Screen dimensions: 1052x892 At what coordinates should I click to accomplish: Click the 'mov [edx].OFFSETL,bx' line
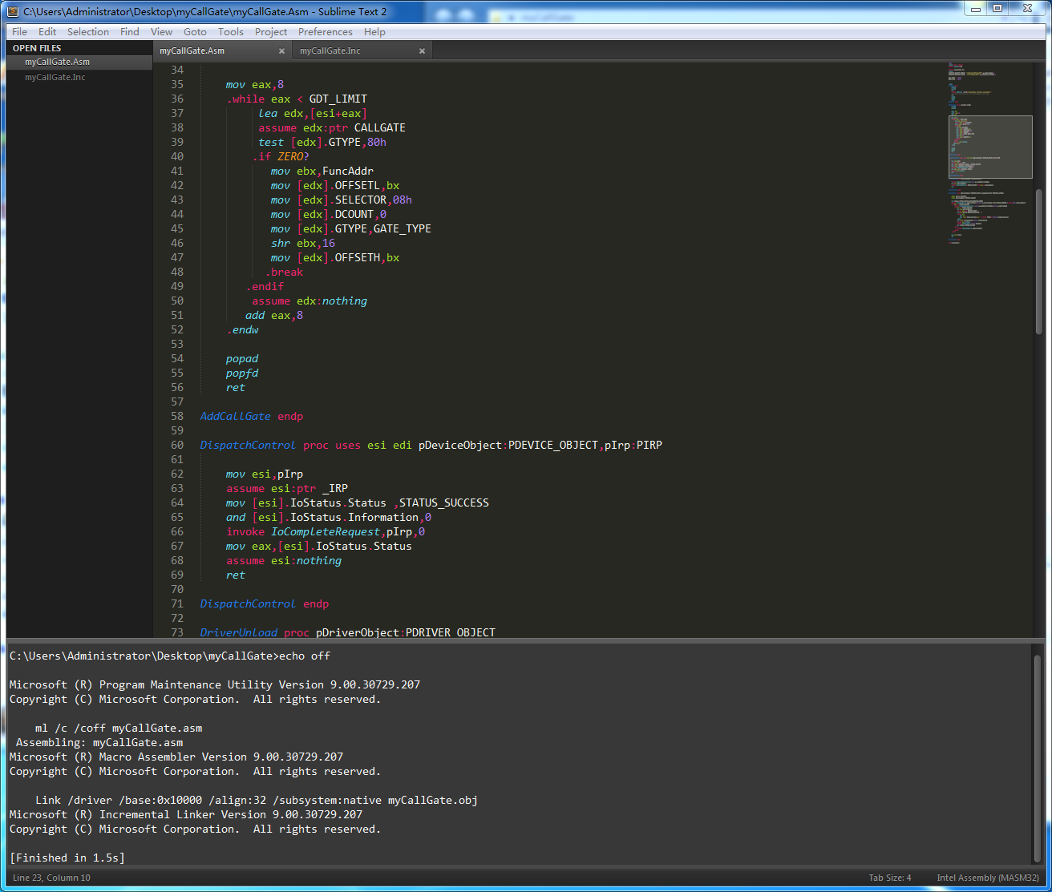click(x=335, y=186)
